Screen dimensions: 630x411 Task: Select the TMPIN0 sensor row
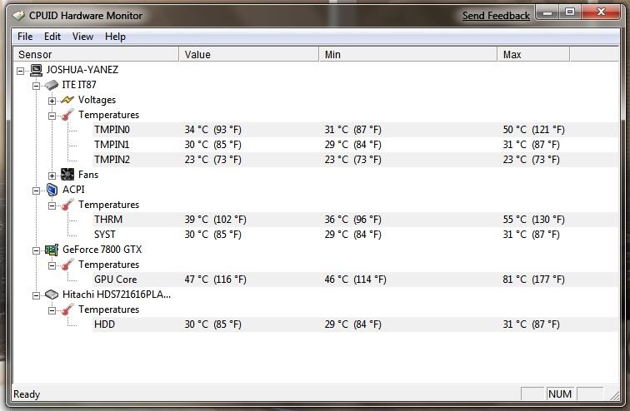pos(355,130)
